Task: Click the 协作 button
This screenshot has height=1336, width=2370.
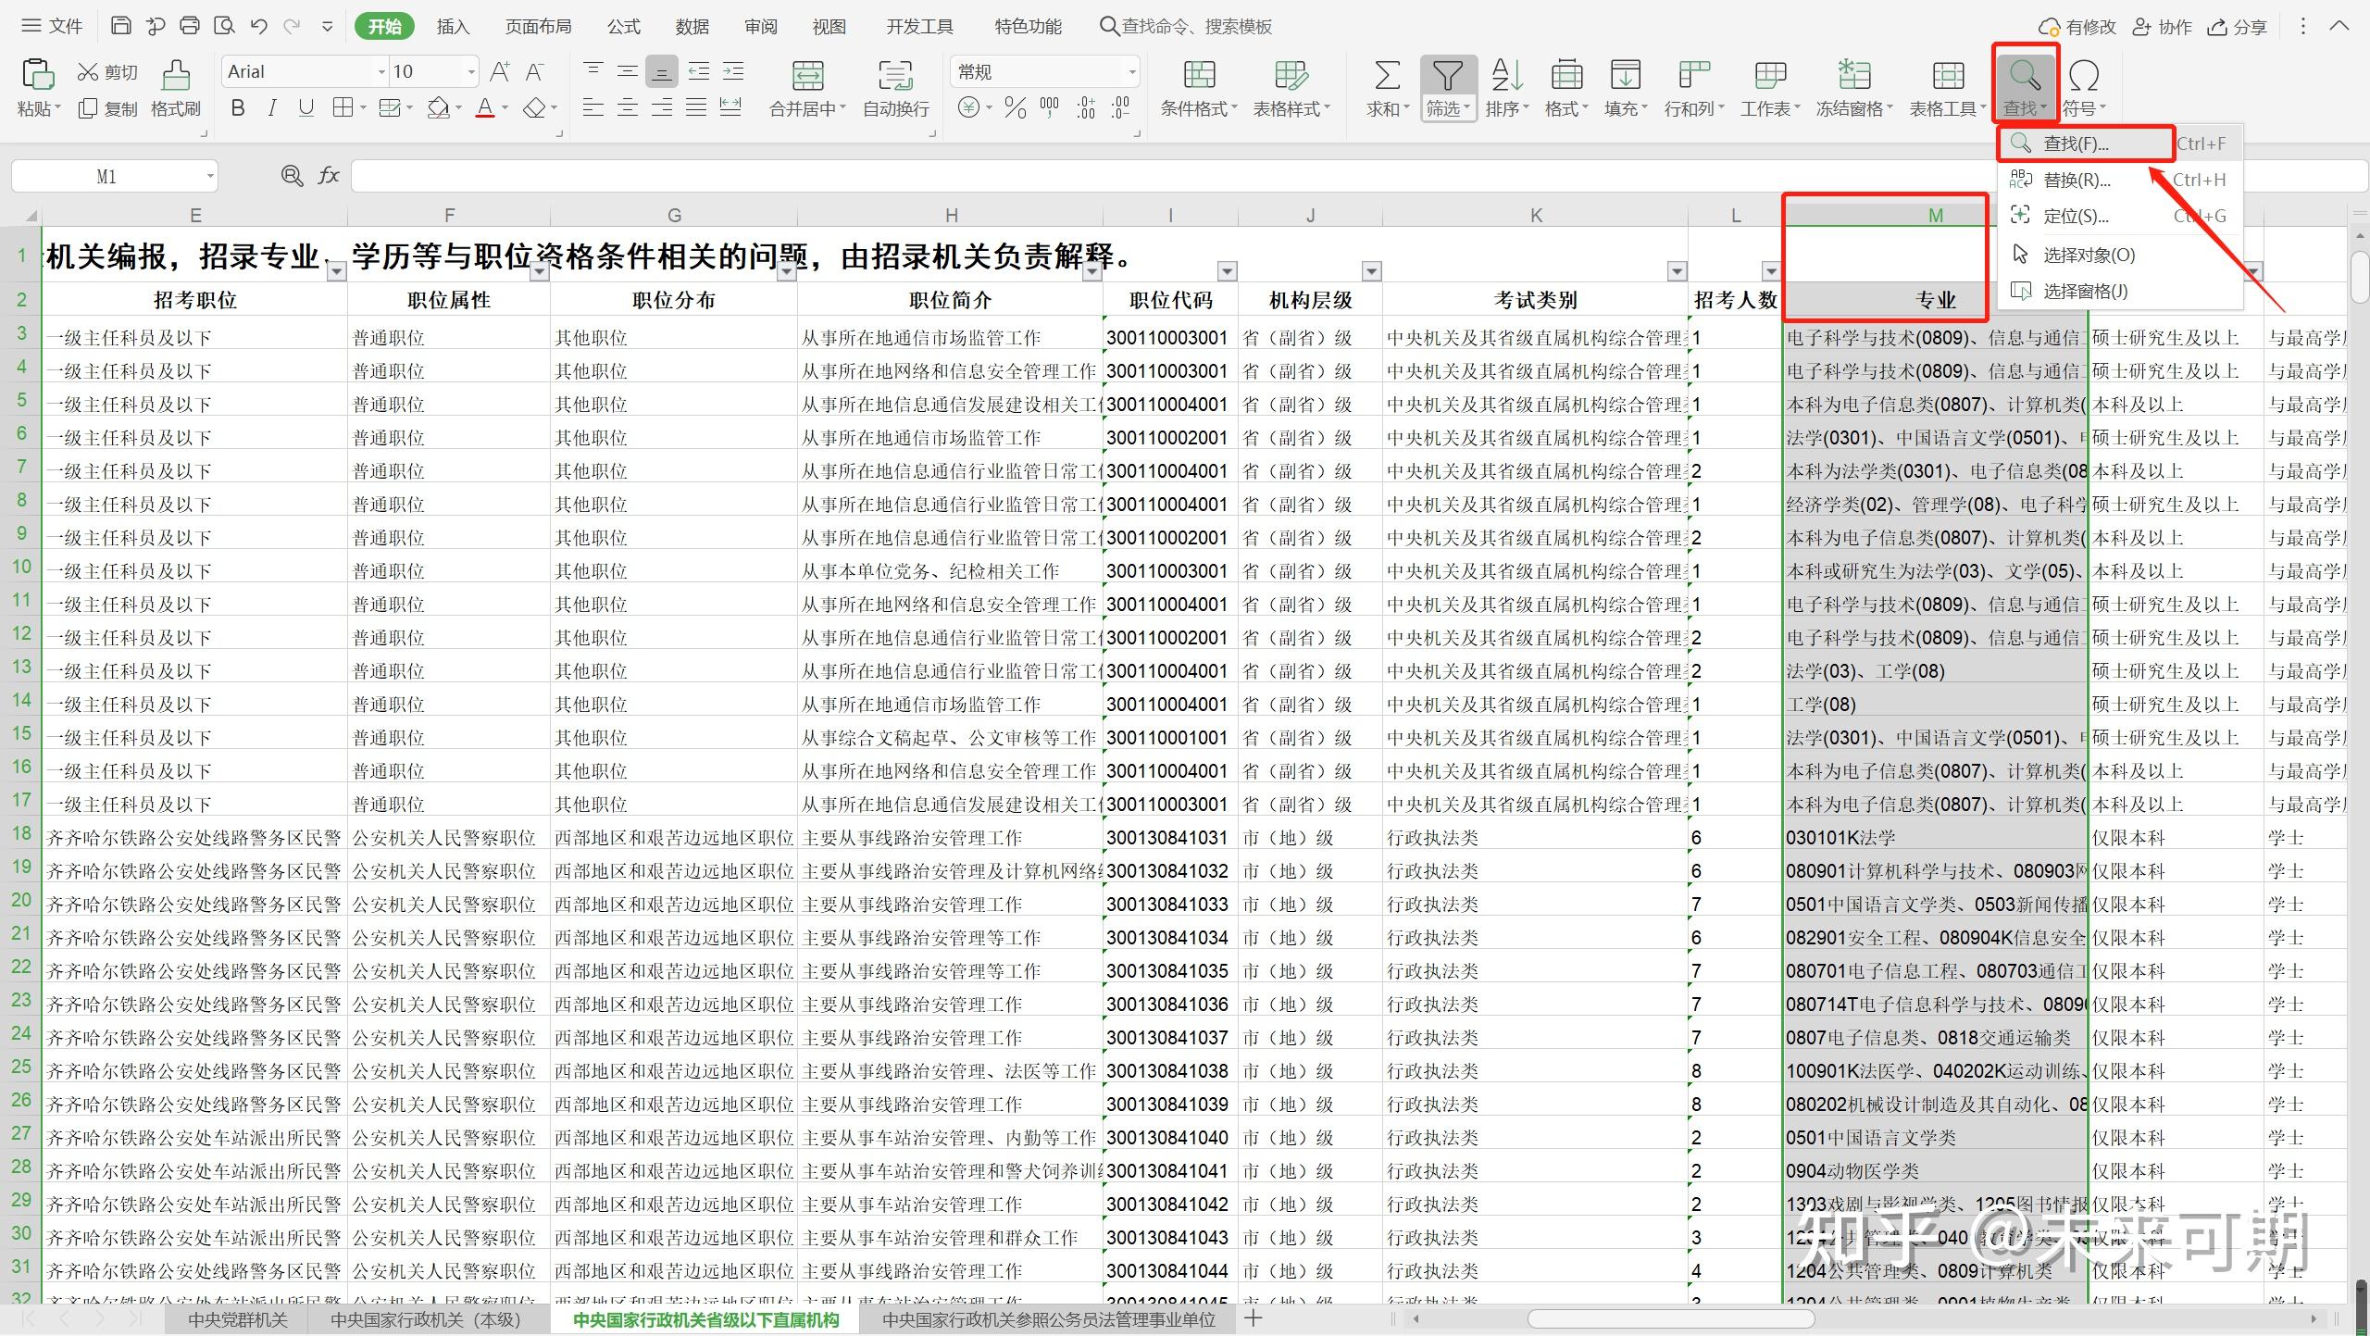Action: [2162, 27]
